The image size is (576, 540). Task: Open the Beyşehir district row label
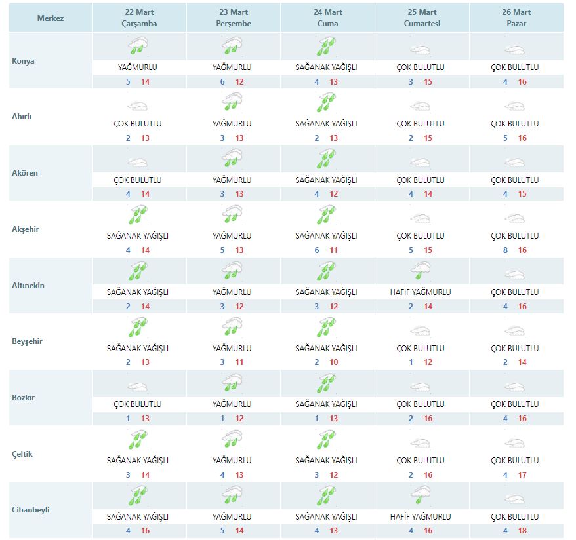(27, 341)
